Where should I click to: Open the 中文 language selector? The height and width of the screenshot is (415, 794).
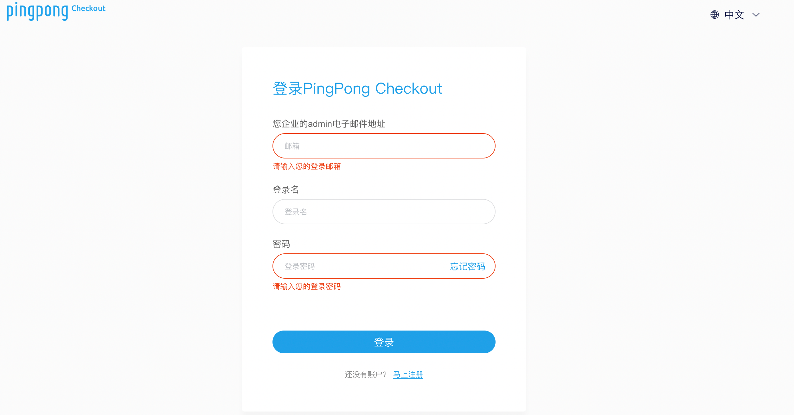pos(734,15)
